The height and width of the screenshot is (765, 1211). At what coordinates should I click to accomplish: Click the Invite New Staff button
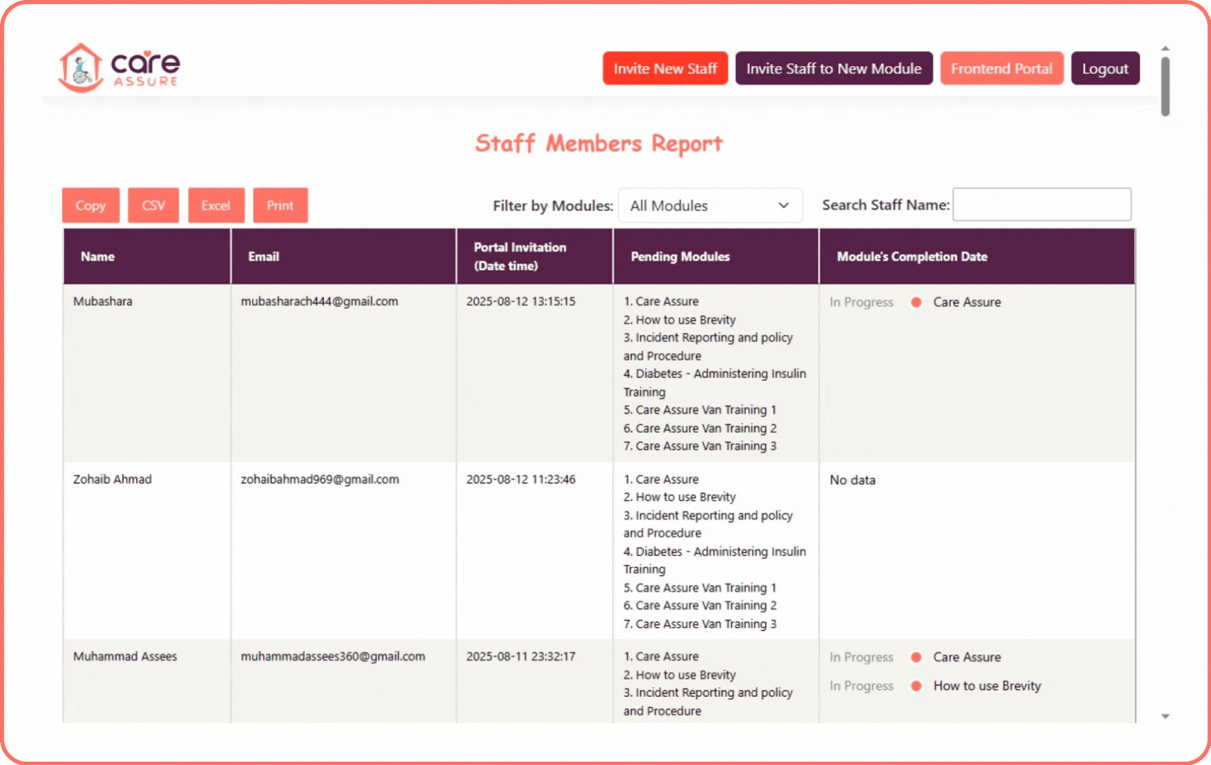click(664, 68)
